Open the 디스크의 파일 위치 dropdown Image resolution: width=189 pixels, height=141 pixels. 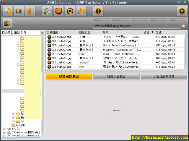click(x=42, y=33)
